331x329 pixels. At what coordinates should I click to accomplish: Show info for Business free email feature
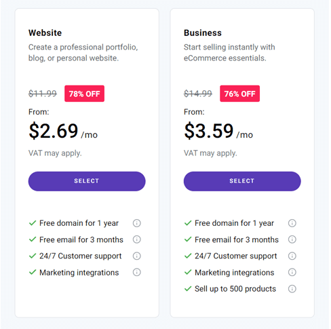tap(292, 239)
